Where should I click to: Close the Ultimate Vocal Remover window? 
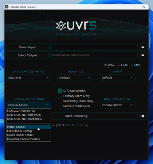coord(144,7)
